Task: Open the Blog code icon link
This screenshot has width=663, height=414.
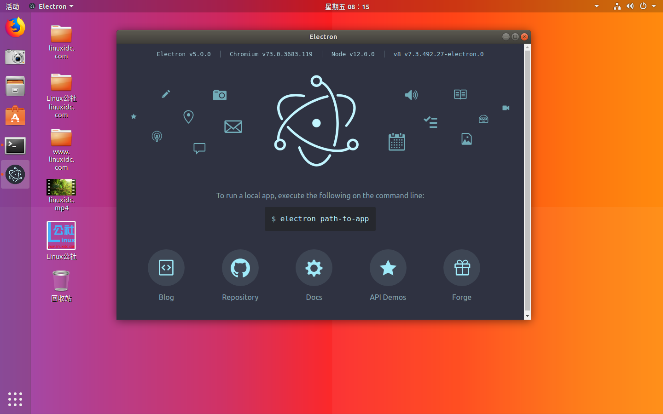Action: 166,268
